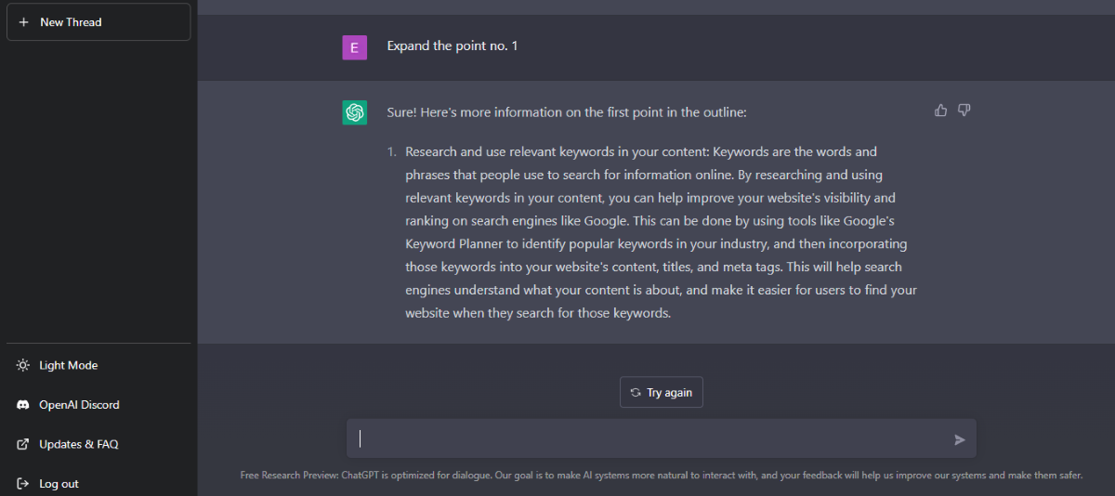The height and width of the screenshot is (496, 1115).
Task: Start a New Thread
Action: coord(98,22)
